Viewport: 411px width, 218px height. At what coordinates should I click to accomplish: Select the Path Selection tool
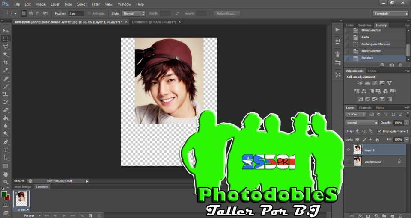coord(6,158)
